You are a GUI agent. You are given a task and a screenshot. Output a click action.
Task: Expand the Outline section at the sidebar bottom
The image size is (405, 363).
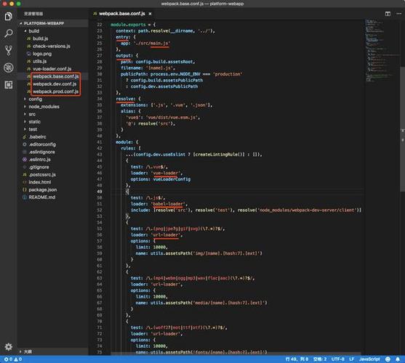(x=53, y=351)
